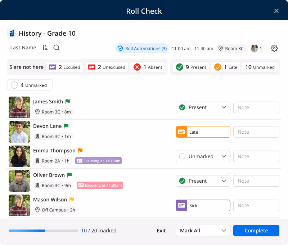
Task: Open Emma Thompson's photo
Action: [x=19, y=156]
